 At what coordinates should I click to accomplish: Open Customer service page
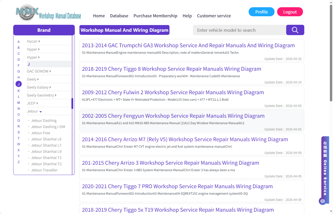[x=214, y=16]
